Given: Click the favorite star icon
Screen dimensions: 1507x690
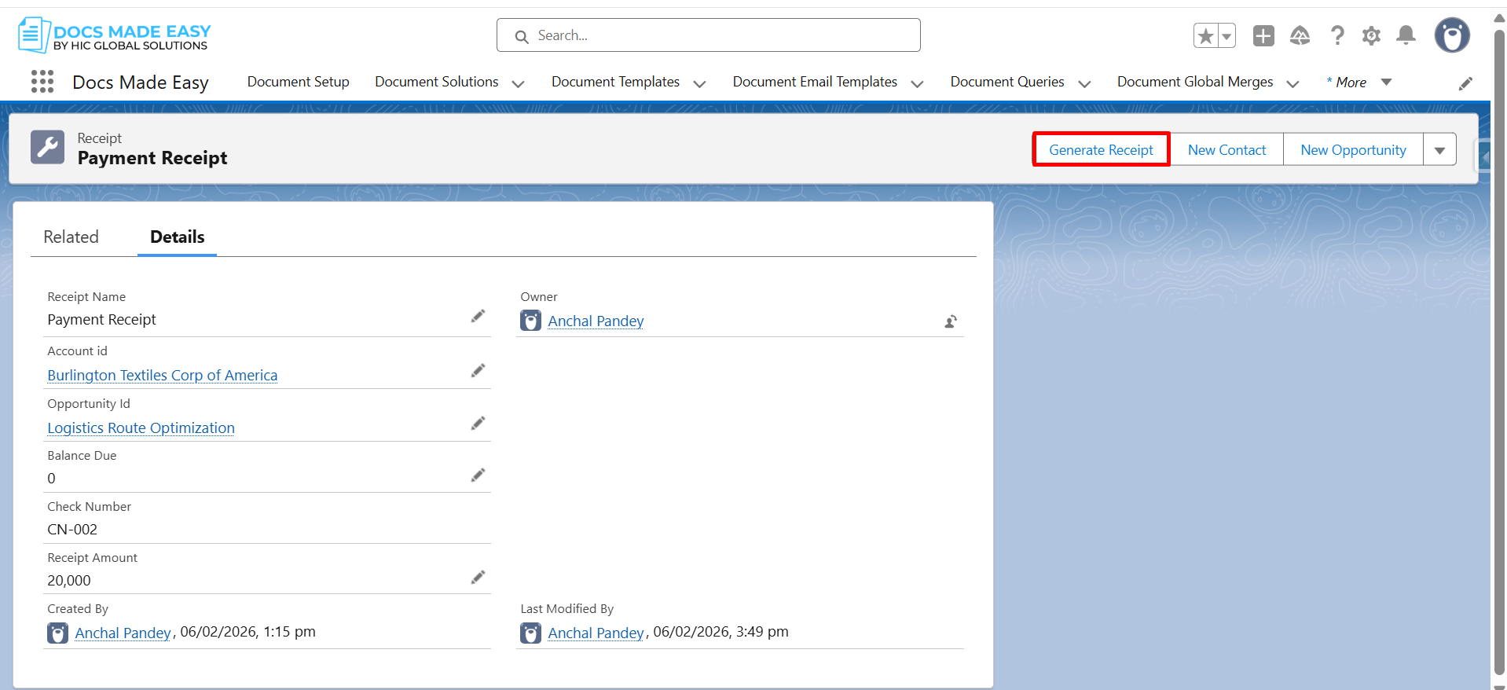Looking at the screenshot, I should [1205, 35].
